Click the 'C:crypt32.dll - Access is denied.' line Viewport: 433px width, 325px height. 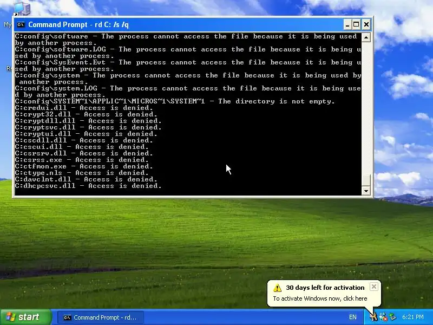tap(86, 114)
